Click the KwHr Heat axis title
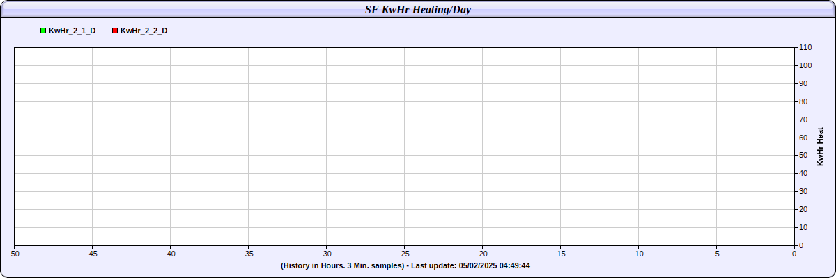The image size is (836, 278). (821, 146)
